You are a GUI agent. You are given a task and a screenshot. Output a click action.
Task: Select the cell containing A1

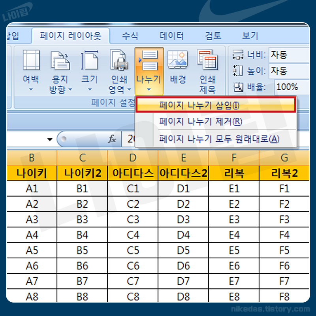click(x=32, y=189)
